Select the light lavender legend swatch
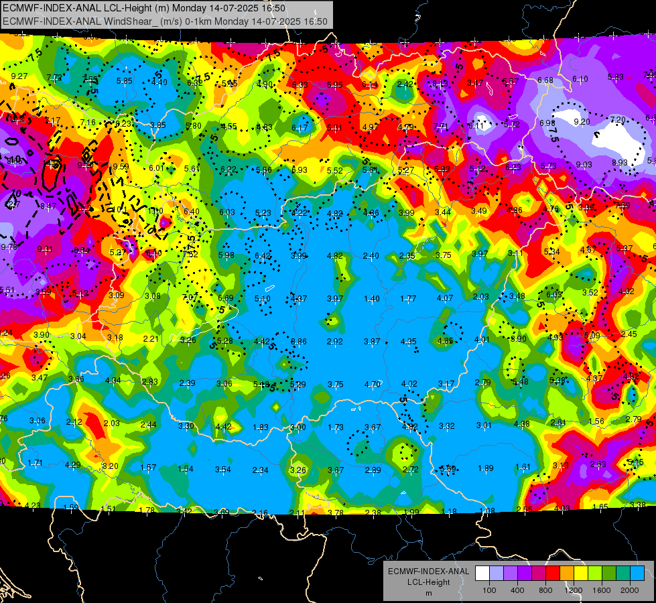 [x=497, y=574]
